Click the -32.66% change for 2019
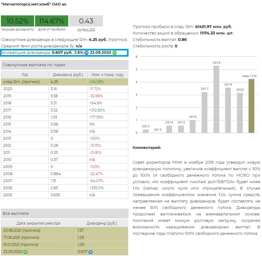 96,96
